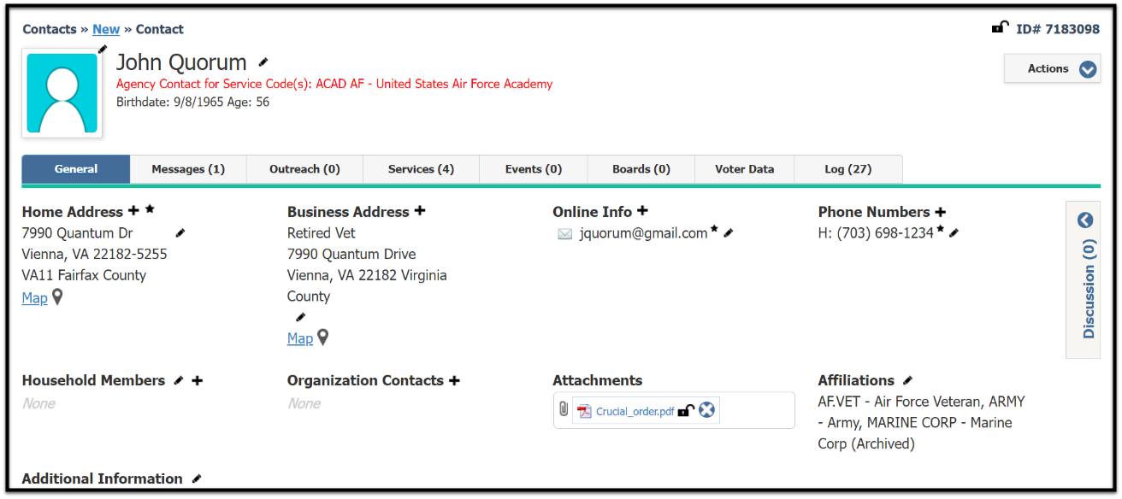Edit the name John Quorum pencil icon
The height and width of the screenshot is (499, 1122).
pos(263,62)
